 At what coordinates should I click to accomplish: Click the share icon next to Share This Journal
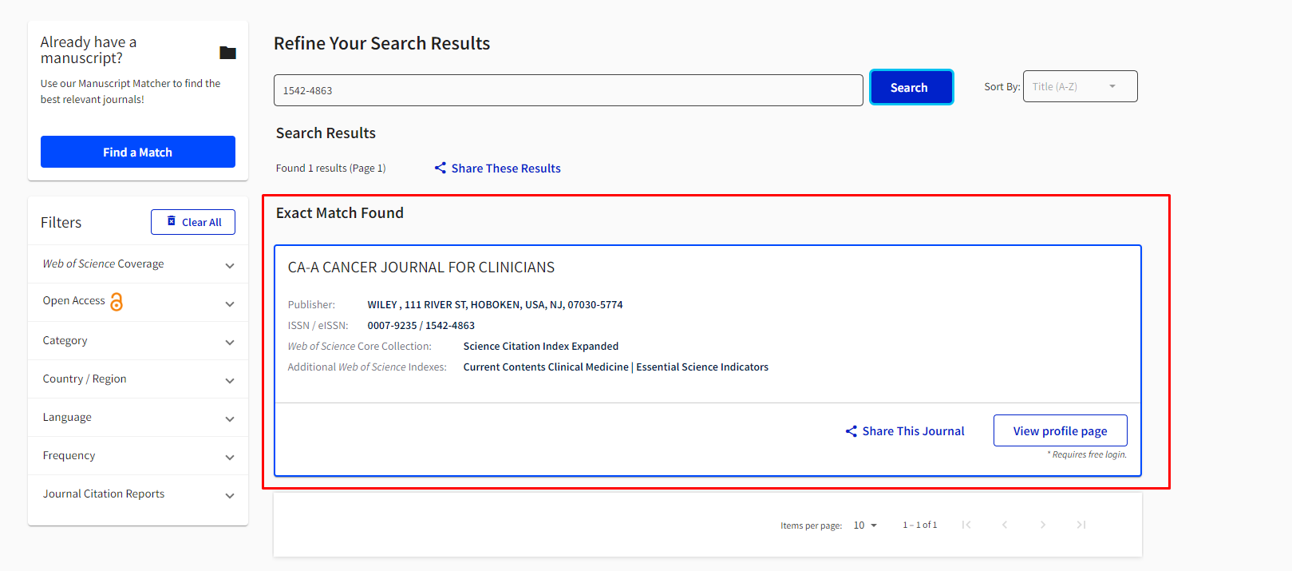pyautogui.click(x=851, y=431)
